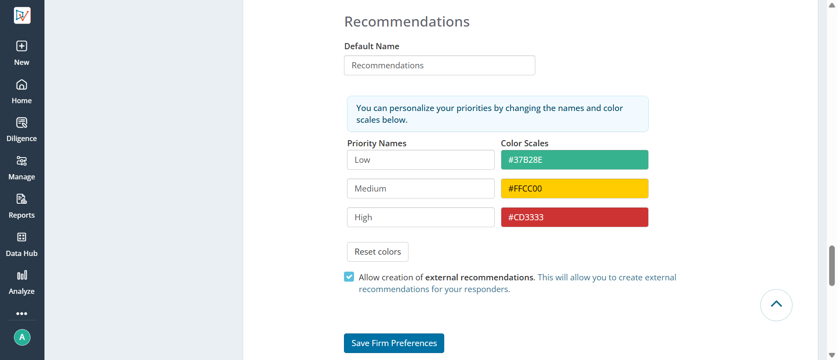This screenshot has width=837, height=360.
Task: Click the scroll-to-top chevron button
Action: coord(776,305)
